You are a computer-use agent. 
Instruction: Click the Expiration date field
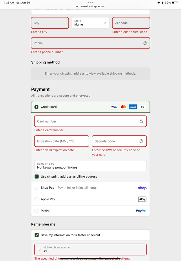[61, 141]
